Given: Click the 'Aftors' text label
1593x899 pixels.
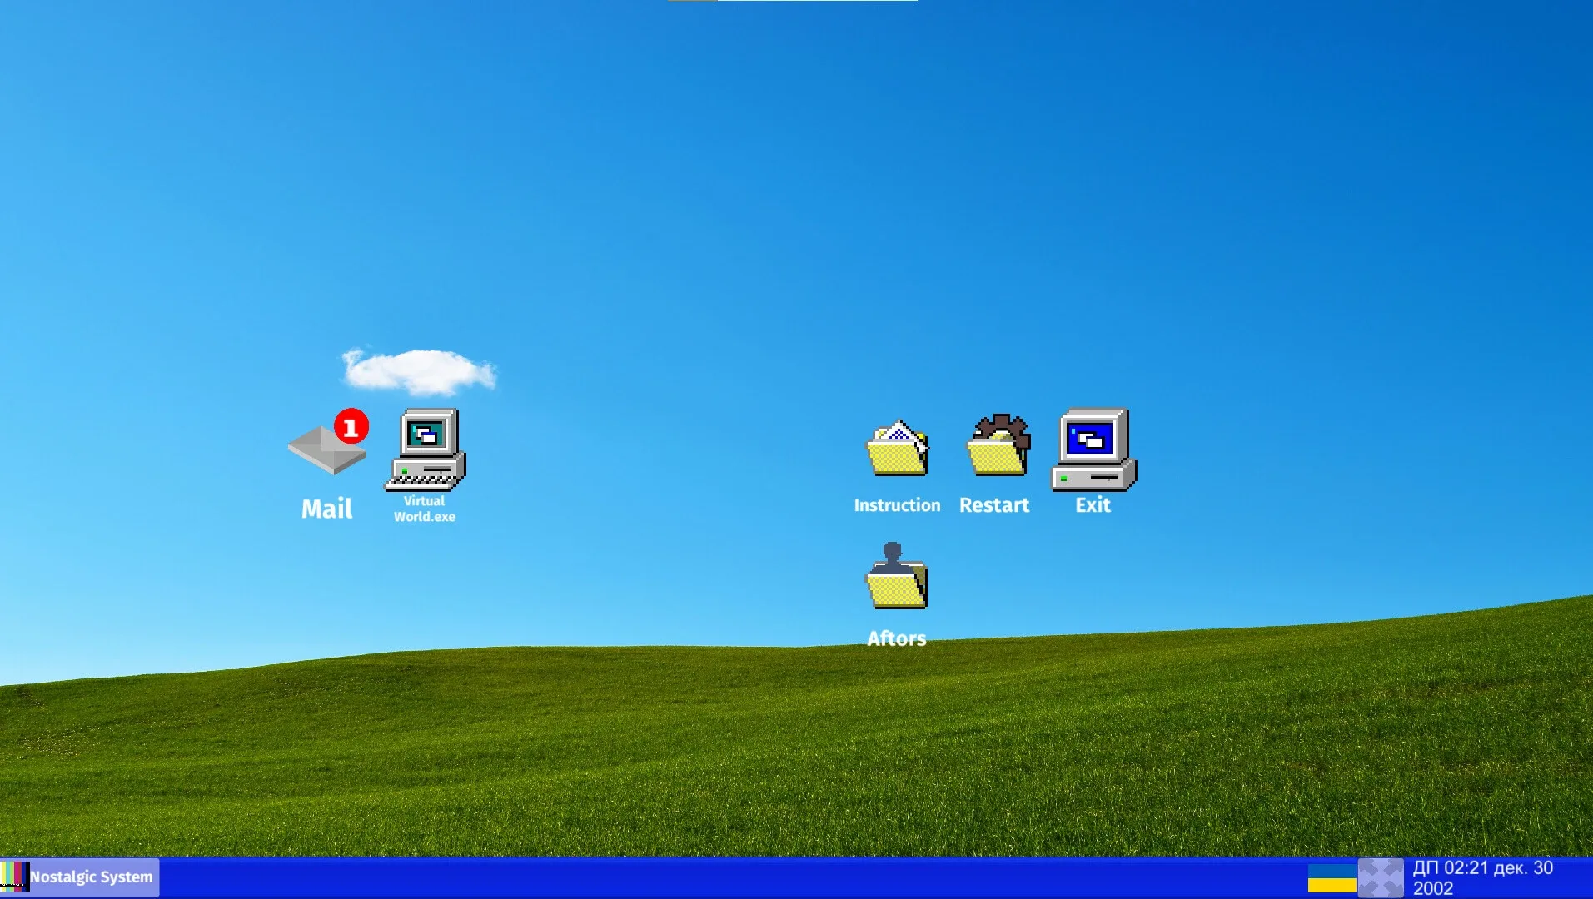Looking at the screenshot, I should (896, 638).
